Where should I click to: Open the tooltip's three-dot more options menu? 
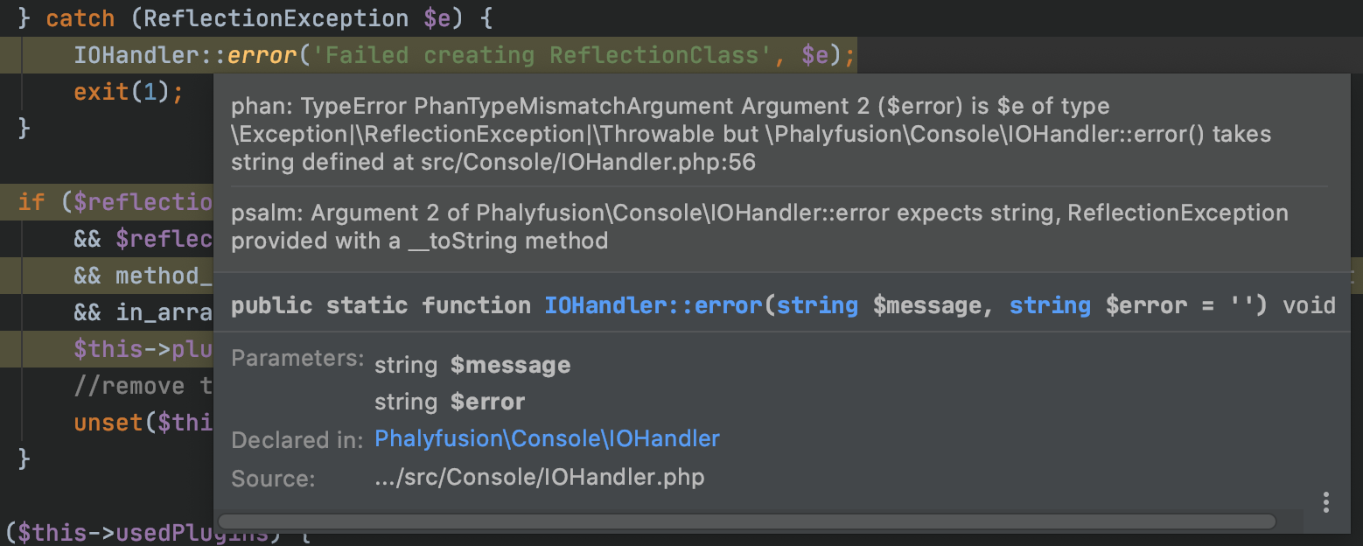pyautogui.click(x=1326, y=502)
